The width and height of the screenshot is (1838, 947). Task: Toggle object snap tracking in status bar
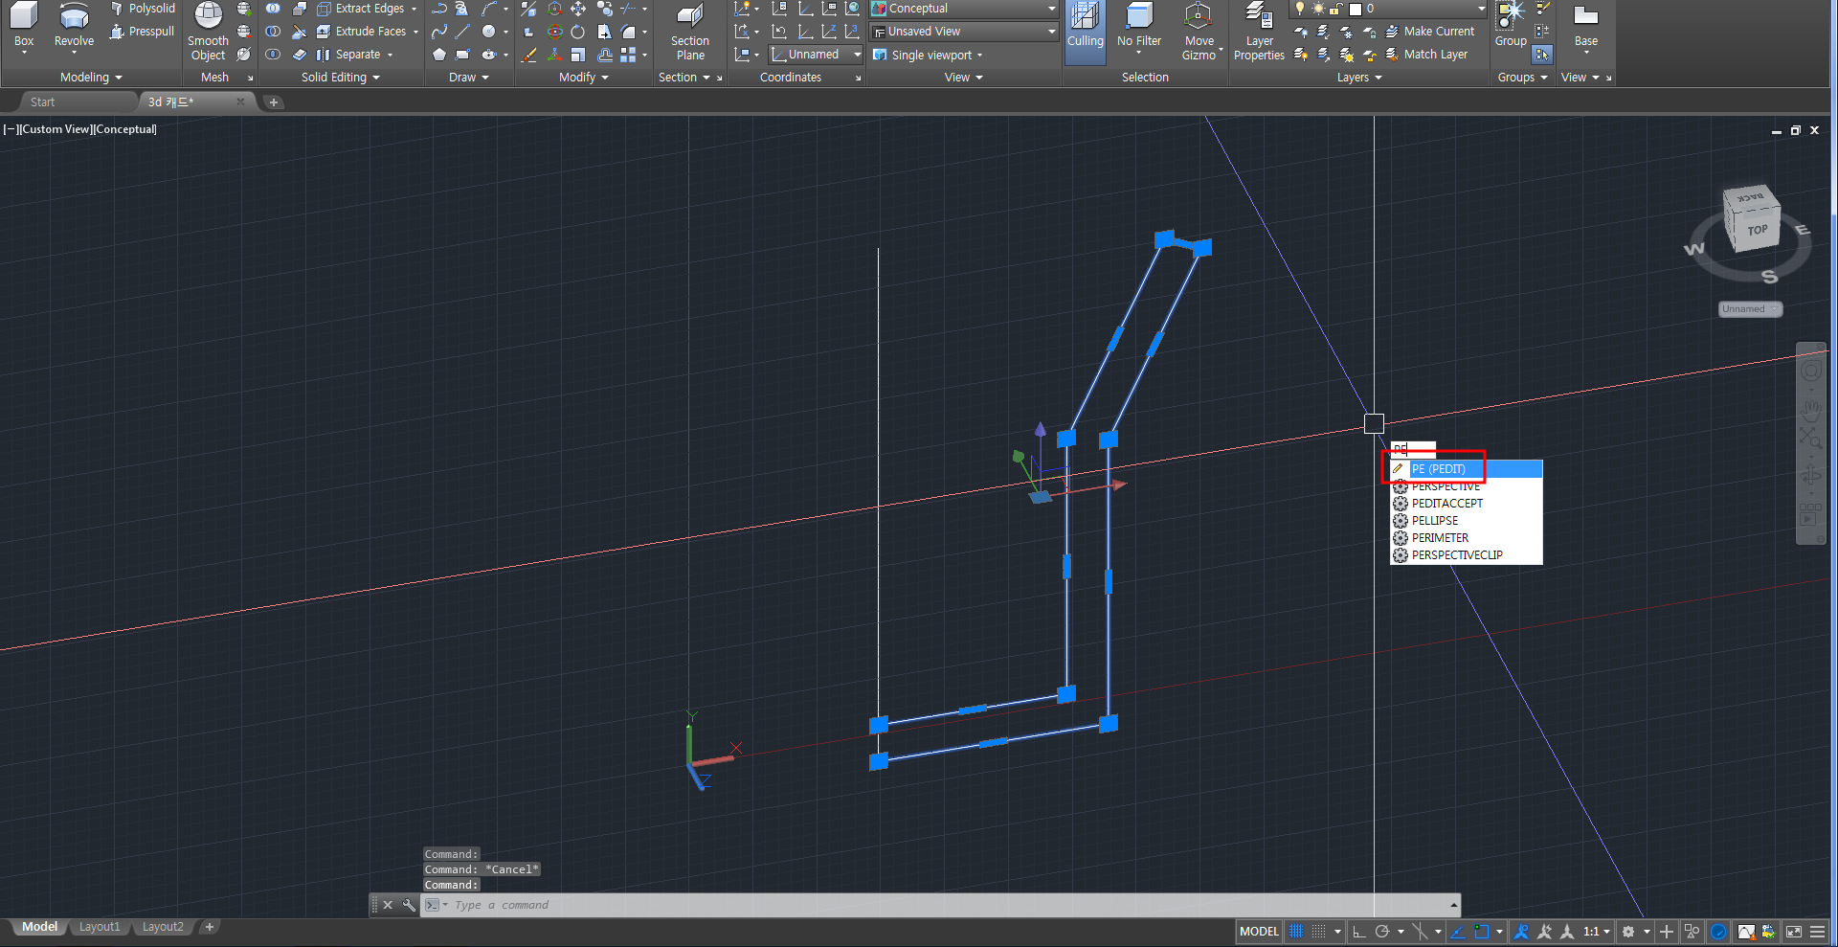coord(1457,932)
